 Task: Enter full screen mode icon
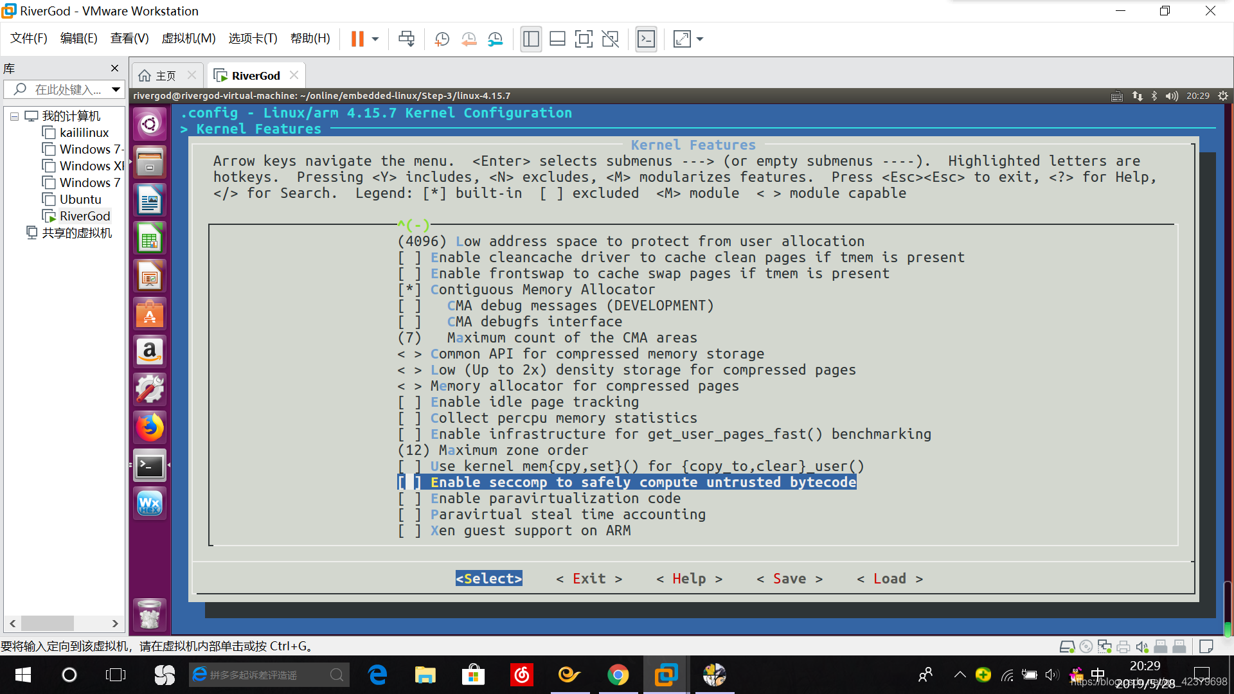584,39
